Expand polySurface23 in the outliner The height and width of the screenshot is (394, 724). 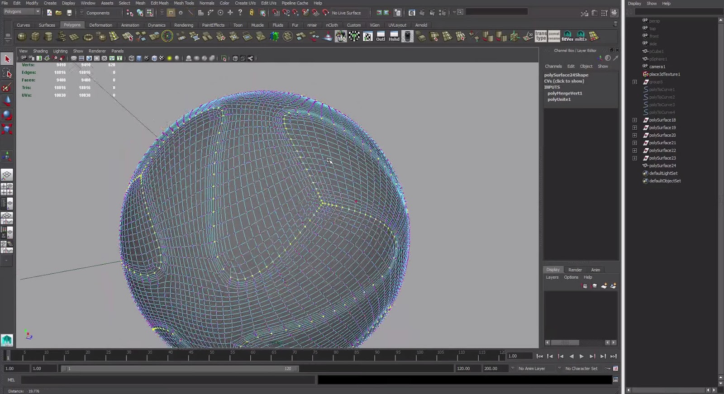634,158
